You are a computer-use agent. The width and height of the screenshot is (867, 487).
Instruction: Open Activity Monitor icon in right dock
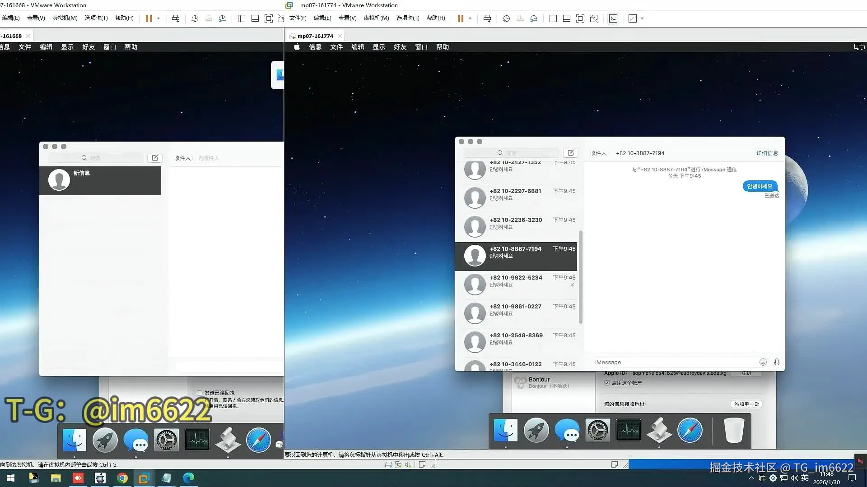pyautogui.click(x=628, y=430)
